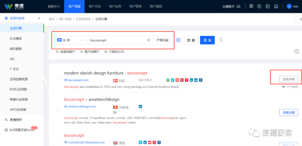
Task: View details for boconcept.com result
Action: pos(289,79)
